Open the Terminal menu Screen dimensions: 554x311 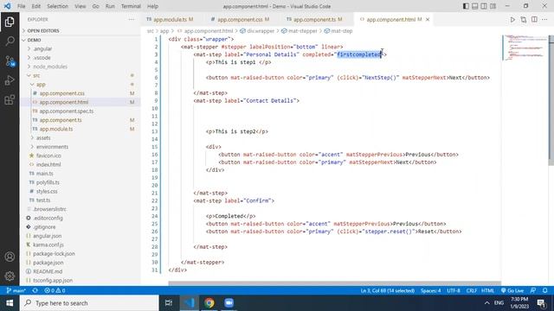point(131,6)
